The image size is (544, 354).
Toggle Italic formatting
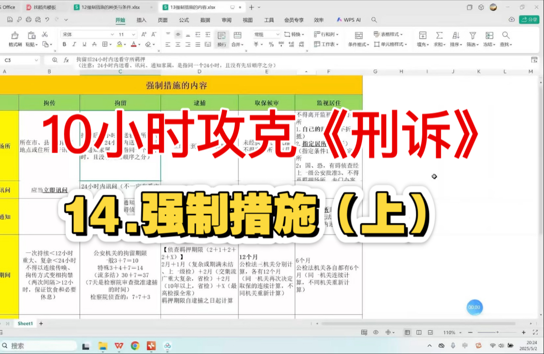pos(74,44)
